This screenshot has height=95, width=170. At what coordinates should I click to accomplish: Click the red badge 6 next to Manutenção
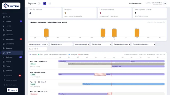(21, 39)
